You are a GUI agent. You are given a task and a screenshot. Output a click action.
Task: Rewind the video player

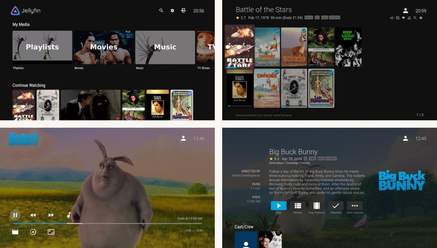[33, 215]
